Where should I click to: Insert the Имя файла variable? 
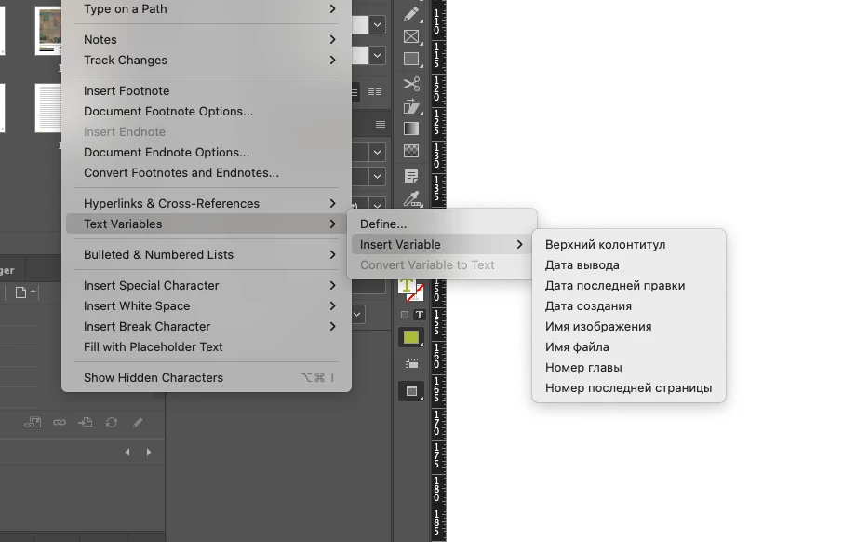point(628,346)
